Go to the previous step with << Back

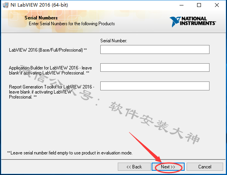coord(134,167)
